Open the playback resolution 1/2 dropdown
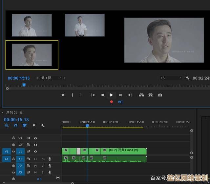Viewport: 210px width, 184px height. click(x=171, y=78)
